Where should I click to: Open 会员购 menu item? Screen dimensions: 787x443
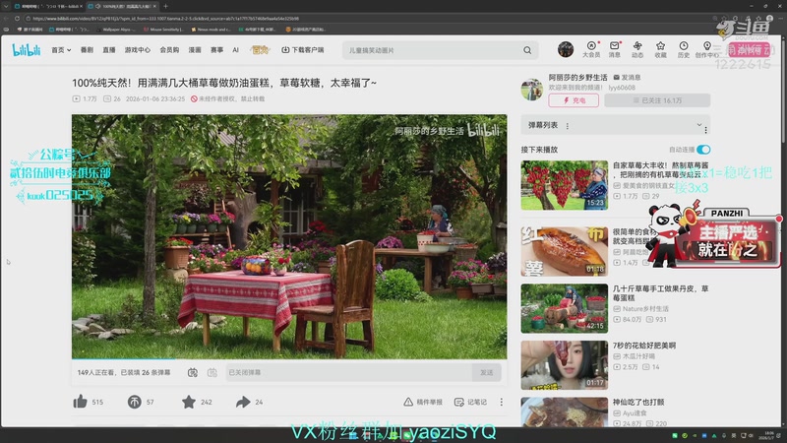169,50
